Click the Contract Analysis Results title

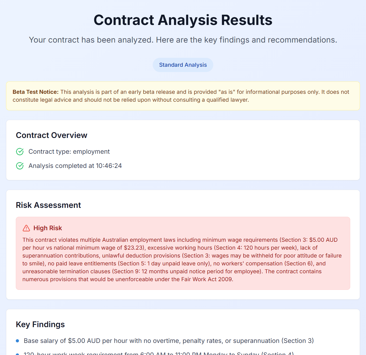point(183,20)
